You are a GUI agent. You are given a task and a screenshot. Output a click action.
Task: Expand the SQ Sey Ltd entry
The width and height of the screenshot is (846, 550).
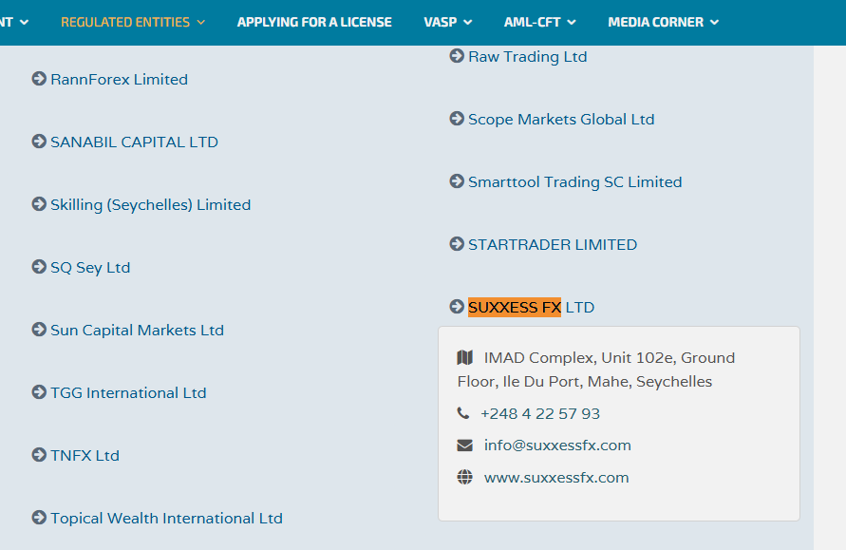point(90,268)
